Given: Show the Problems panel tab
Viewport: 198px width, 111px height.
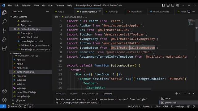Looking at the screenshot, I should coord(61,94).
